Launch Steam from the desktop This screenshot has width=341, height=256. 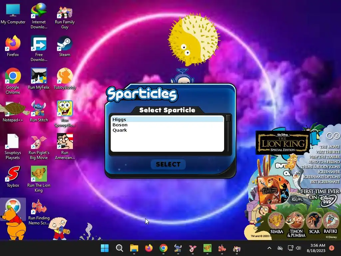point(65,46)
